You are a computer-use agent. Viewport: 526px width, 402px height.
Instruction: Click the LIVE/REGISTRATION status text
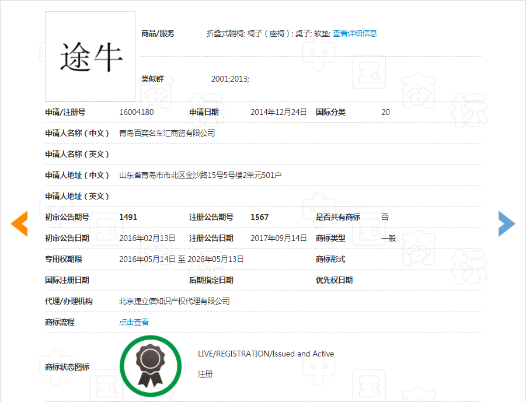[x=266, y=354]
